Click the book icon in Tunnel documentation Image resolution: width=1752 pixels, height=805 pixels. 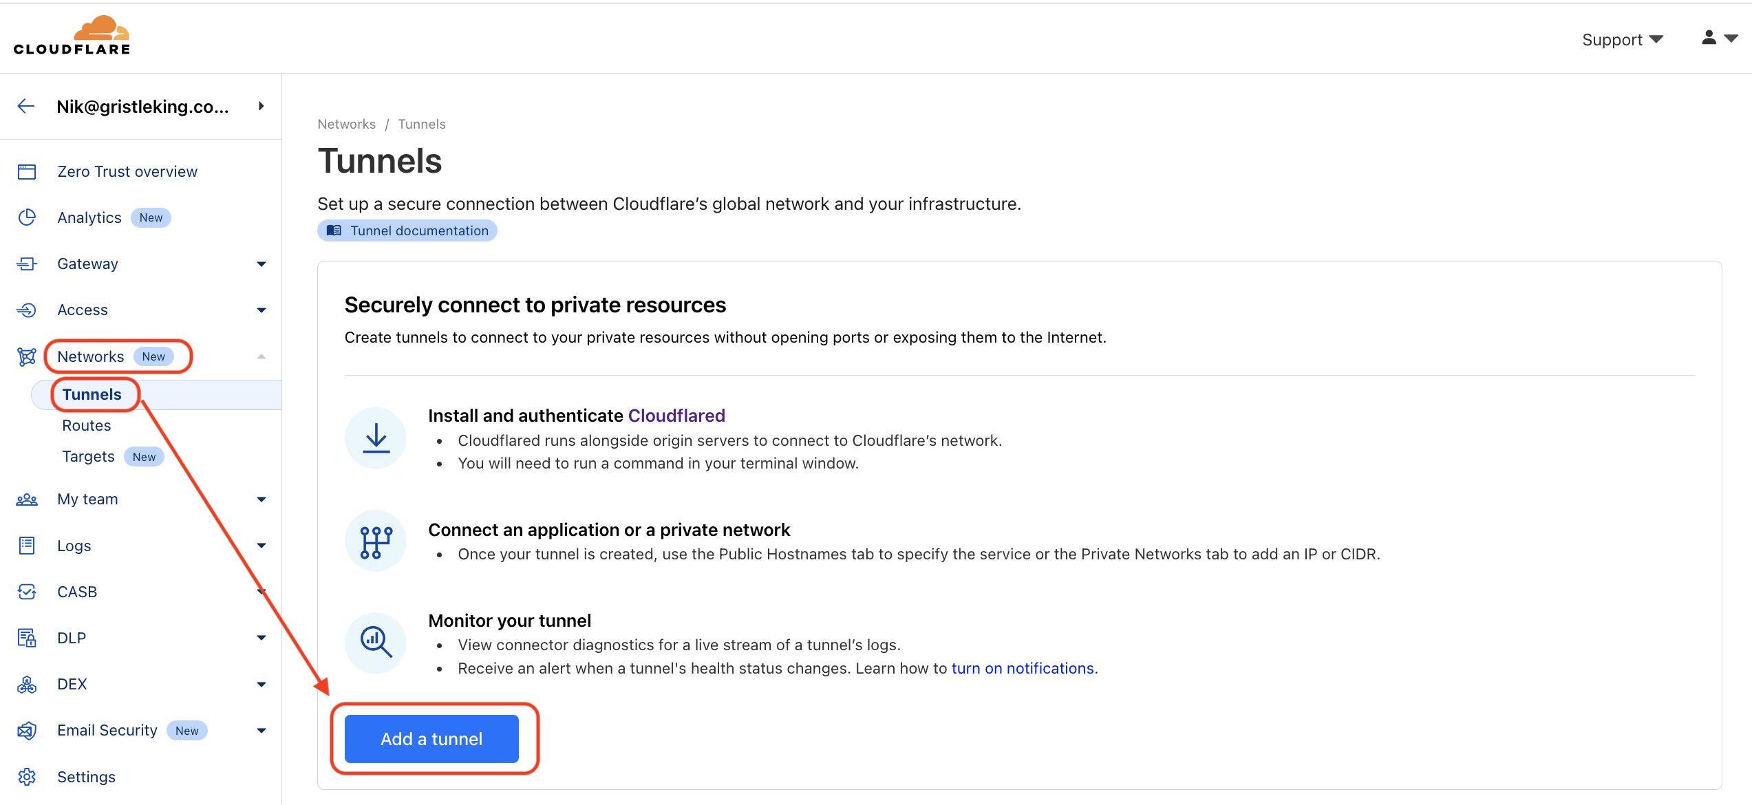334,230
